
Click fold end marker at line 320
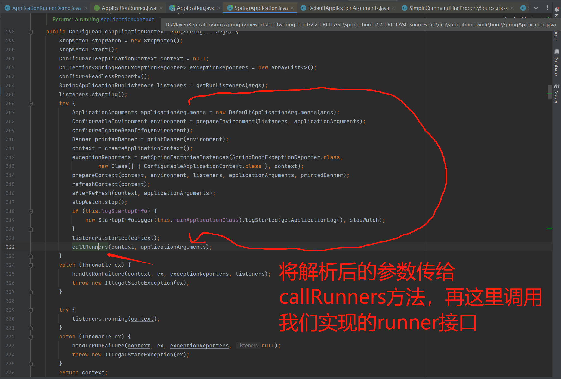click(x=31, y=229)
